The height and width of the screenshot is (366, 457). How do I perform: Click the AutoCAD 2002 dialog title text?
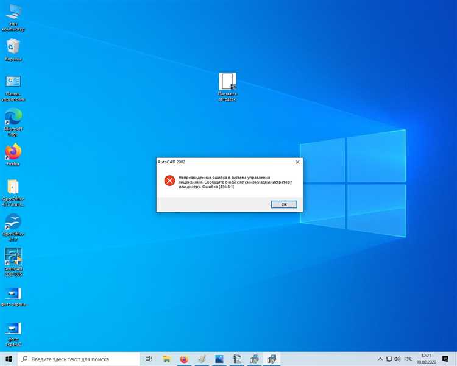[x=171, y=162]
